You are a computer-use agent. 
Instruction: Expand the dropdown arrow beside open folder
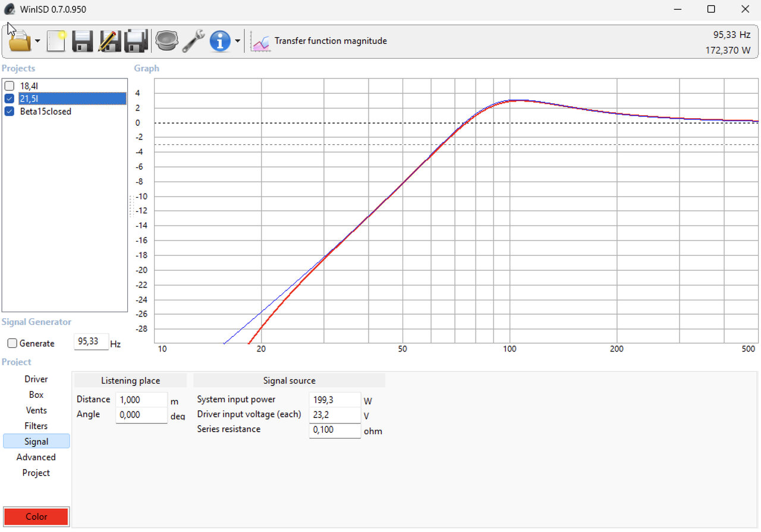click(37, 41)
